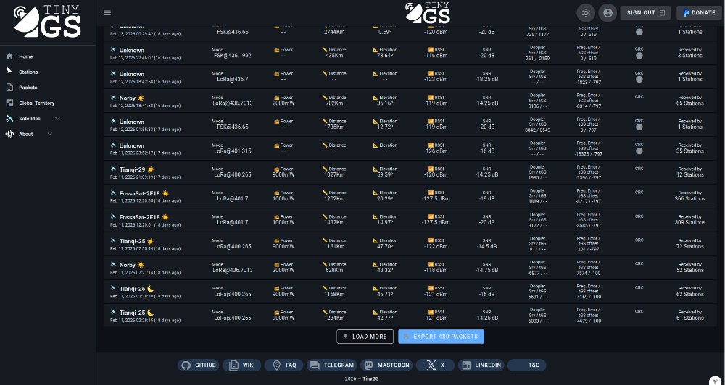This screenshot has height=385, width=725.
Task: Click the -127.5 dBm RSSI at 12:20:35
Action: pos(436,198)
